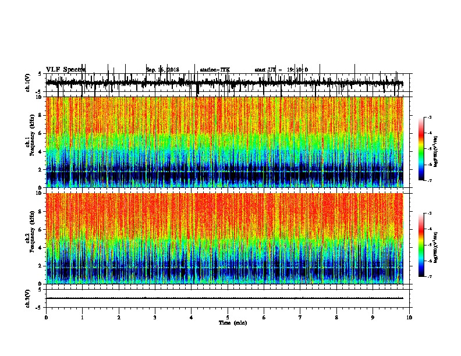Viewport: 461px width, 356px height.
Task: Click the "start UT = 19:10:0" header text
Action: coord(281,70)
